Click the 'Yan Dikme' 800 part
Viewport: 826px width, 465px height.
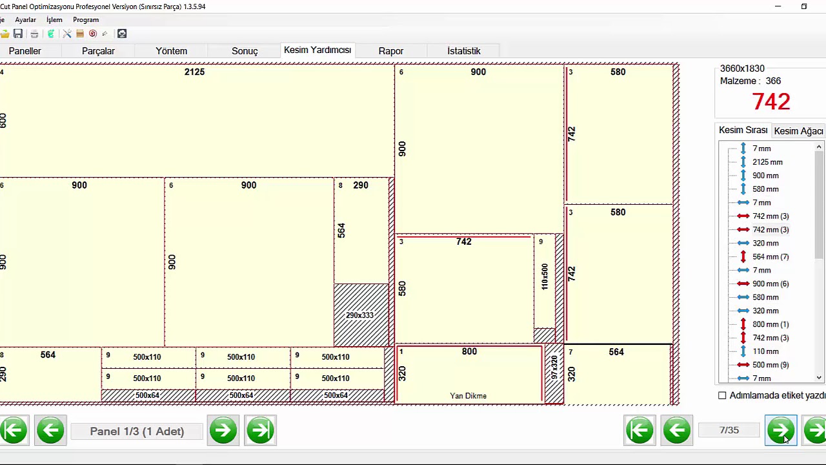[468, 376]
